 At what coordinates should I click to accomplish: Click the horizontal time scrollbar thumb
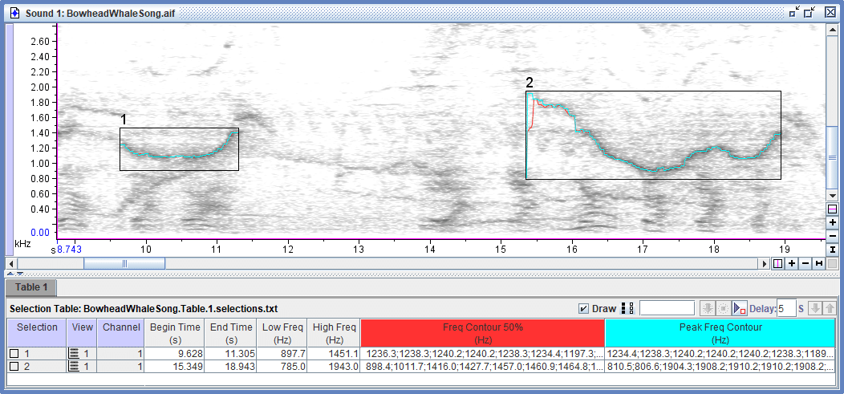tap(124, 263)
